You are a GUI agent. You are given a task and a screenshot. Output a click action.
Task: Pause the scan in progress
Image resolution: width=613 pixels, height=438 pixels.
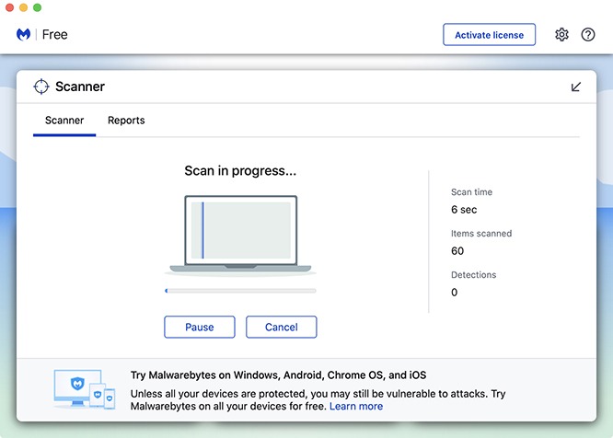[200, 327]
